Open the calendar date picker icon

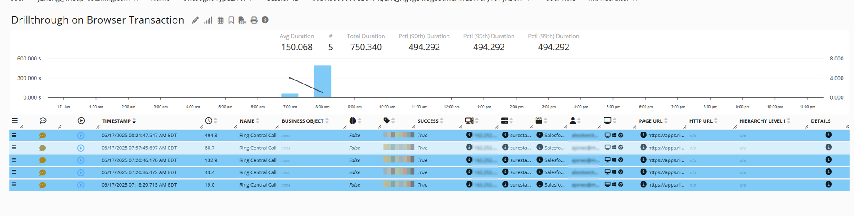coord(220,20)
